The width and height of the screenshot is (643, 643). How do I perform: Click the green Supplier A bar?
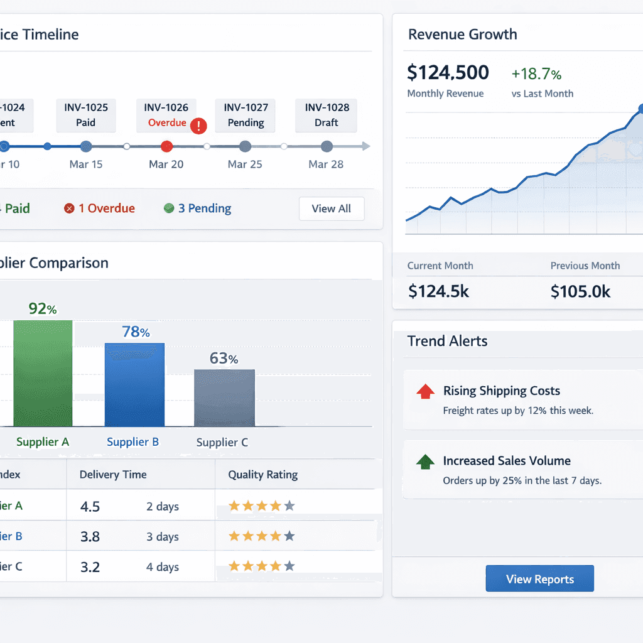43,374
